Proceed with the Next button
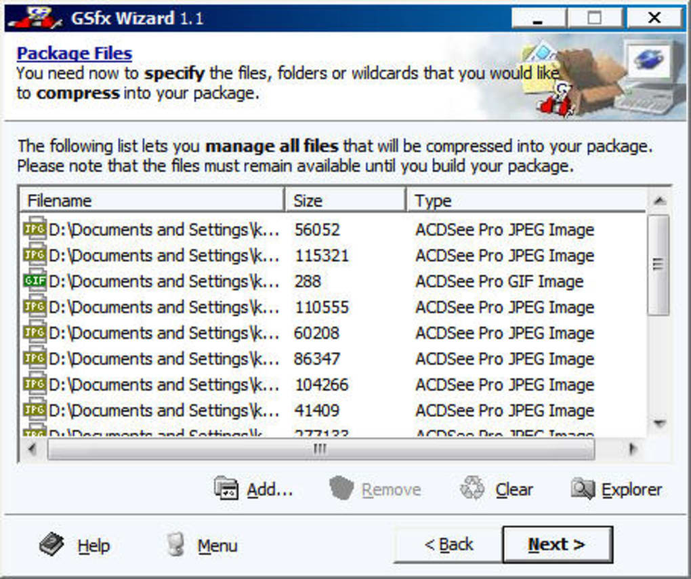 [x=558, y=544]
